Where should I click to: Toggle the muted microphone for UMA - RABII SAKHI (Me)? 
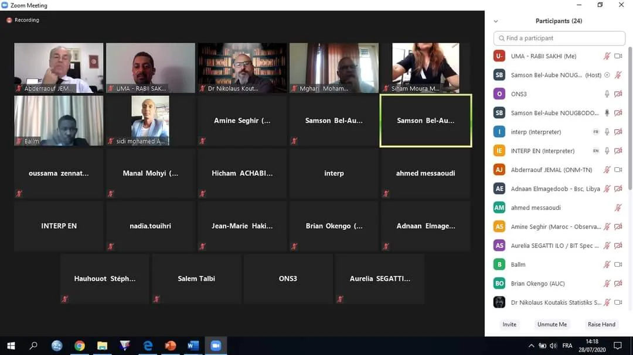tap(607, 56)
